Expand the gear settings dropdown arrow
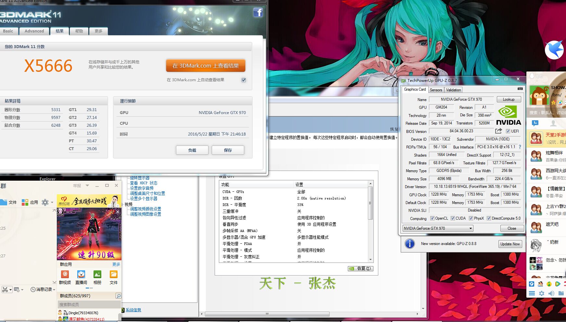 click(52, 202)
